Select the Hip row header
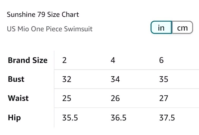Screen dimensions: 199x135 [x=14, y=118]
